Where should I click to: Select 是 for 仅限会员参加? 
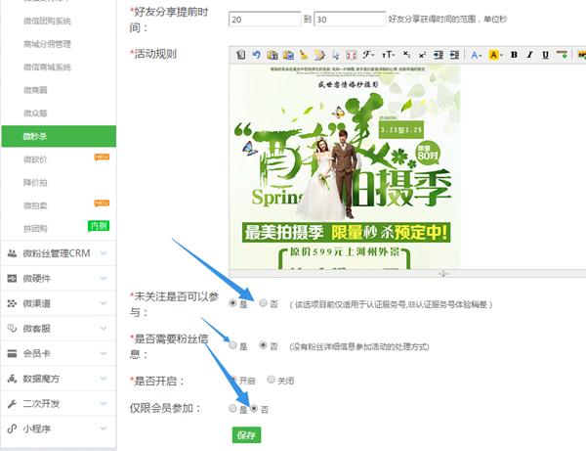tap(232, 408)
